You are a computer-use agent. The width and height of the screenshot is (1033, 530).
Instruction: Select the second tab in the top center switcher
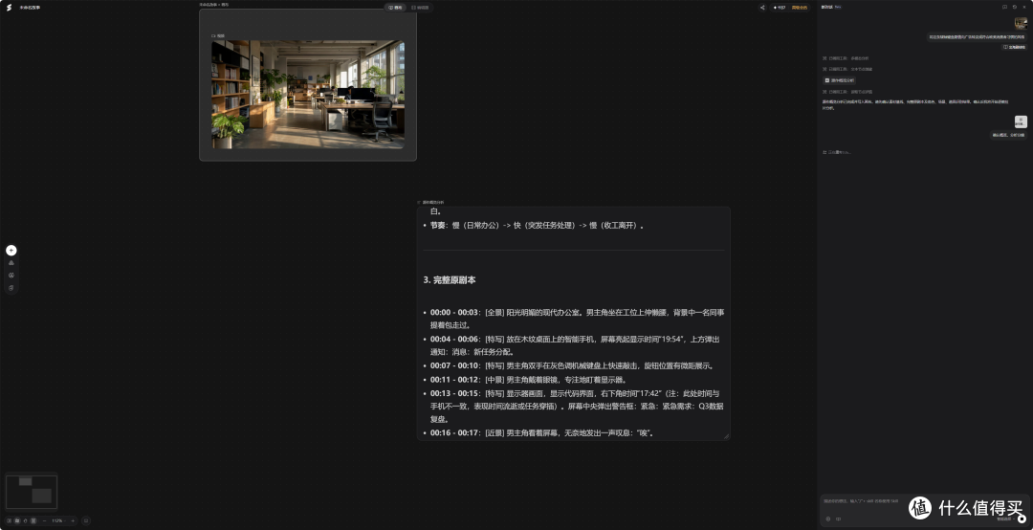point(420,8)
